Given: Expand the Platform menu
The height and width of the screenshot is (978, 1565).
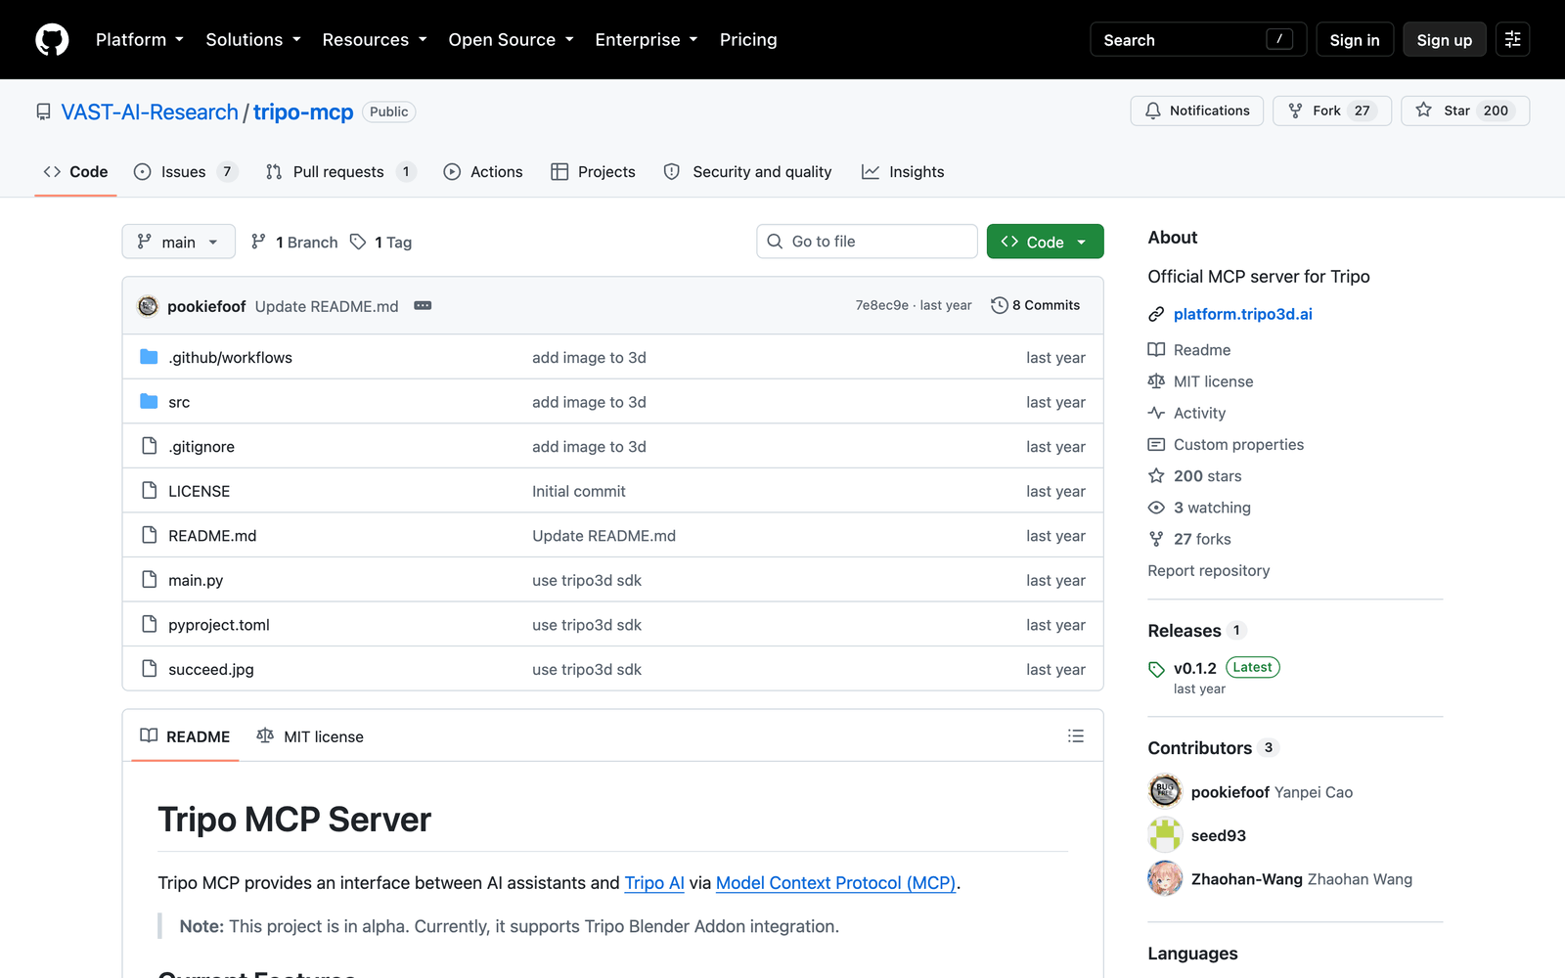Looking at the screenshot, I should click(x=140, y=40).
